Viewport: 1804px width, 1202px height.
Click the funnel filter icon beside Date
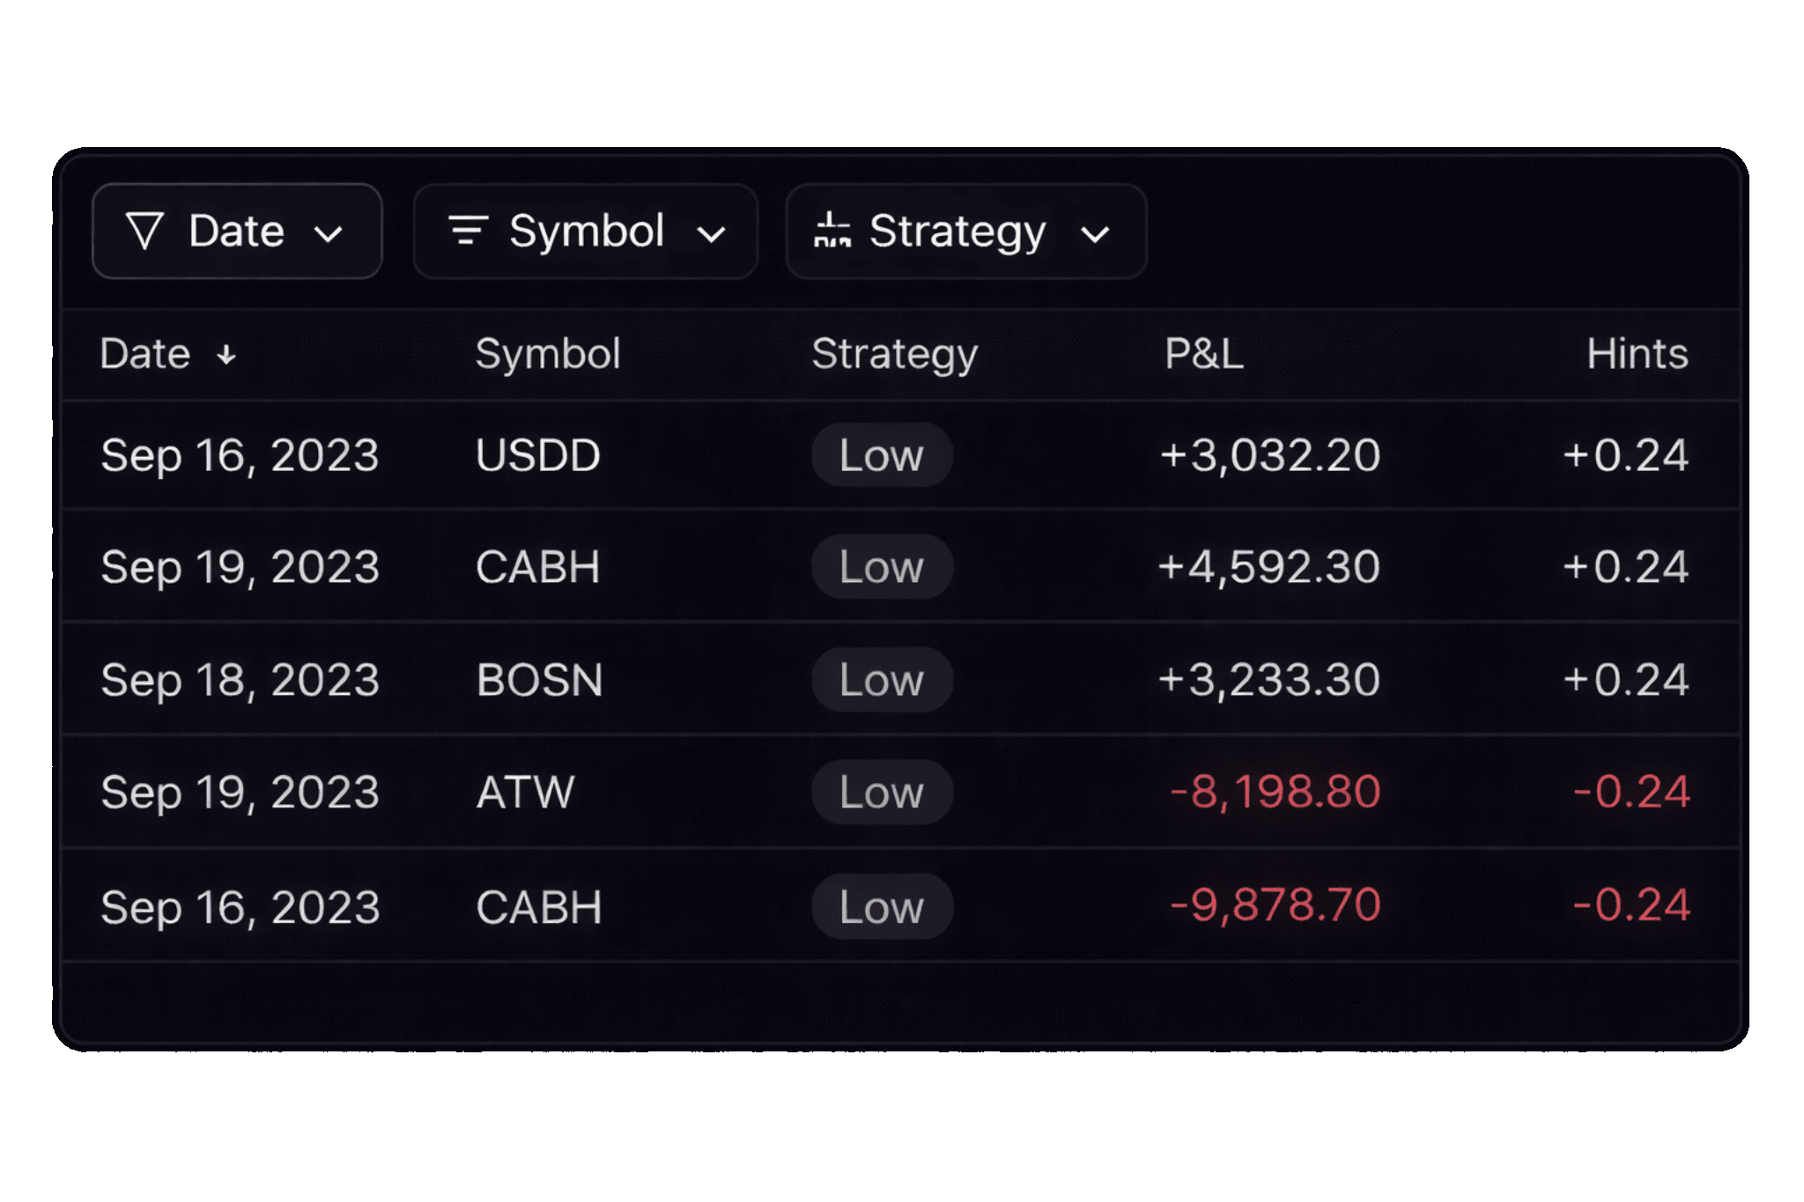[144, 232]
